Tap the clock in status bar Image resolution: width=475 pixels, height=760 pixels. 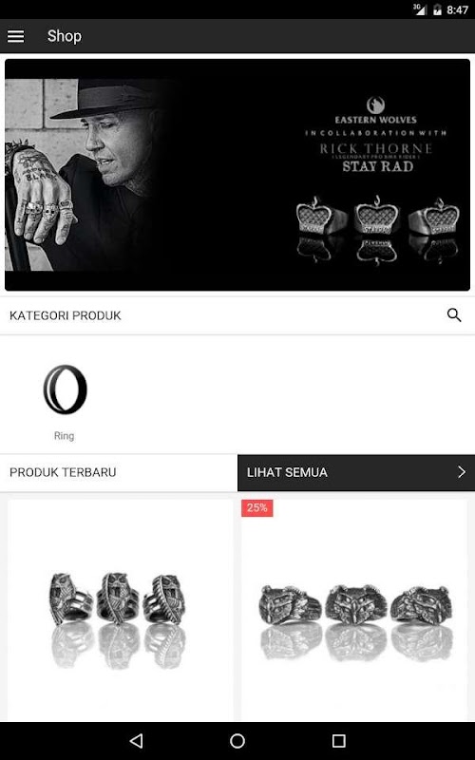457,9
